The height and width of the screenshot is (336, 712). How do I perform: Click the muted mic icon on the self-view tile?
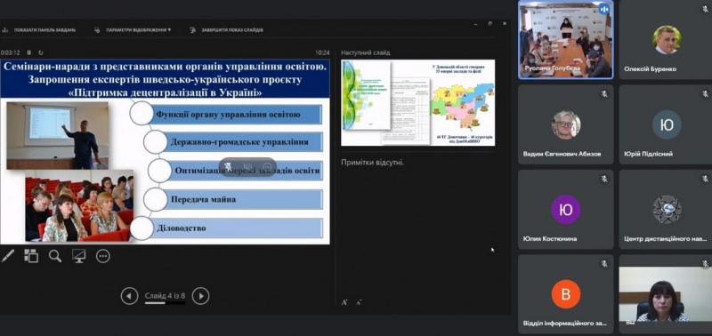click(x=705, y=263)
